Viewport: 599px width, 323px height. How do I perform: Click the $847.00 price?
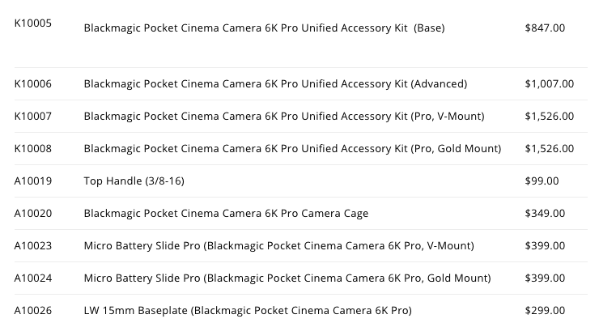(x=545, y=28)
